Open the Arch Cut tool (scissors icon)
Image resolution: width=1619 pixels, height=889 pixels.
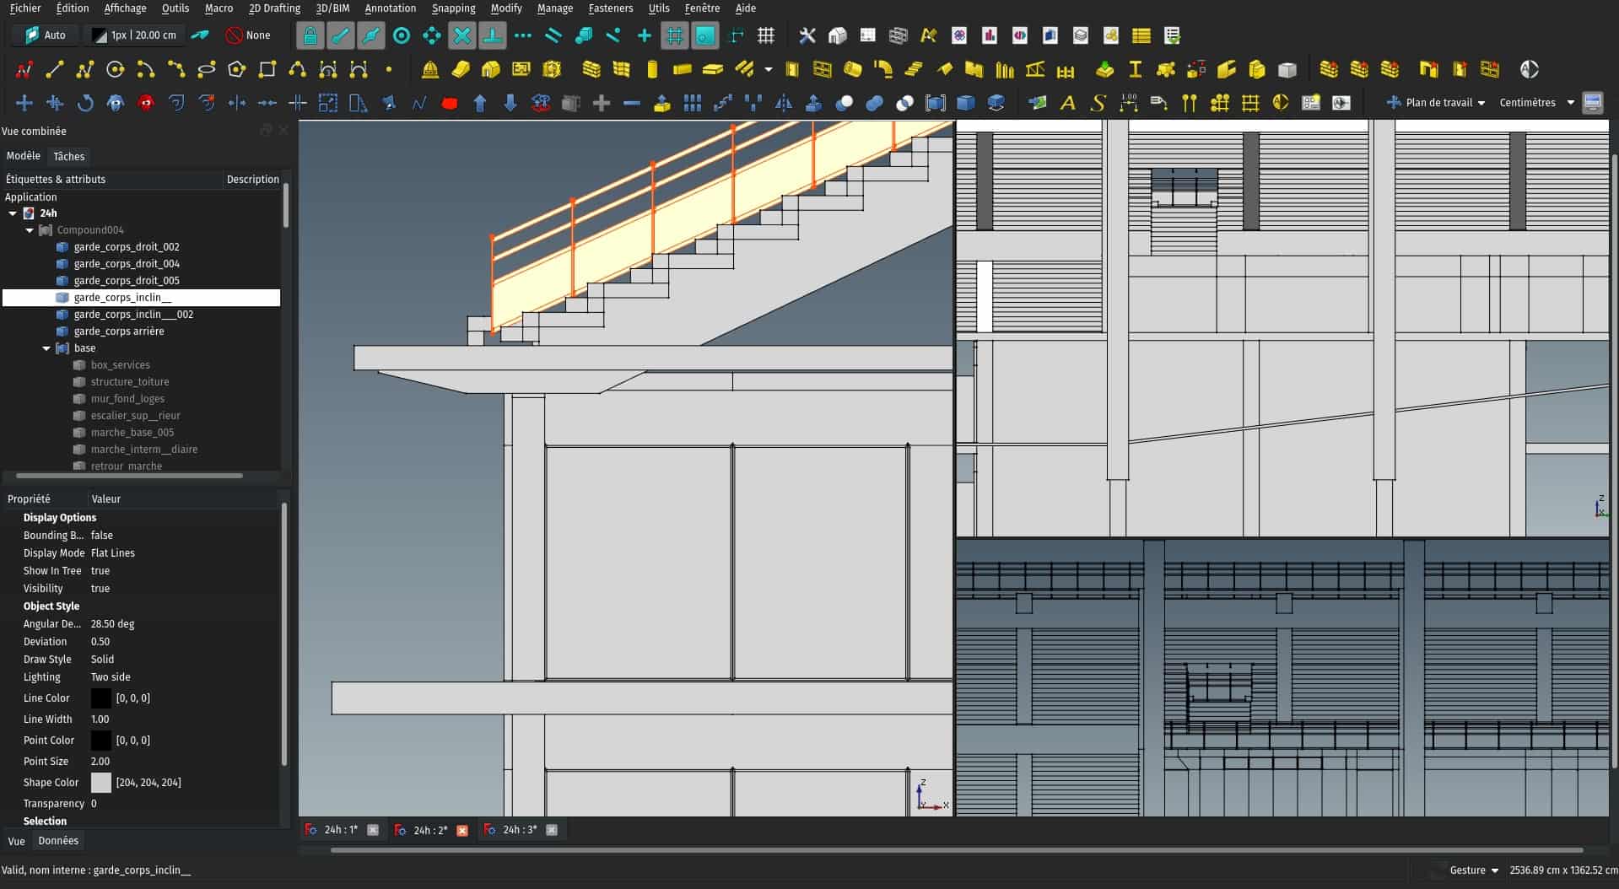[x=807, y=35]
